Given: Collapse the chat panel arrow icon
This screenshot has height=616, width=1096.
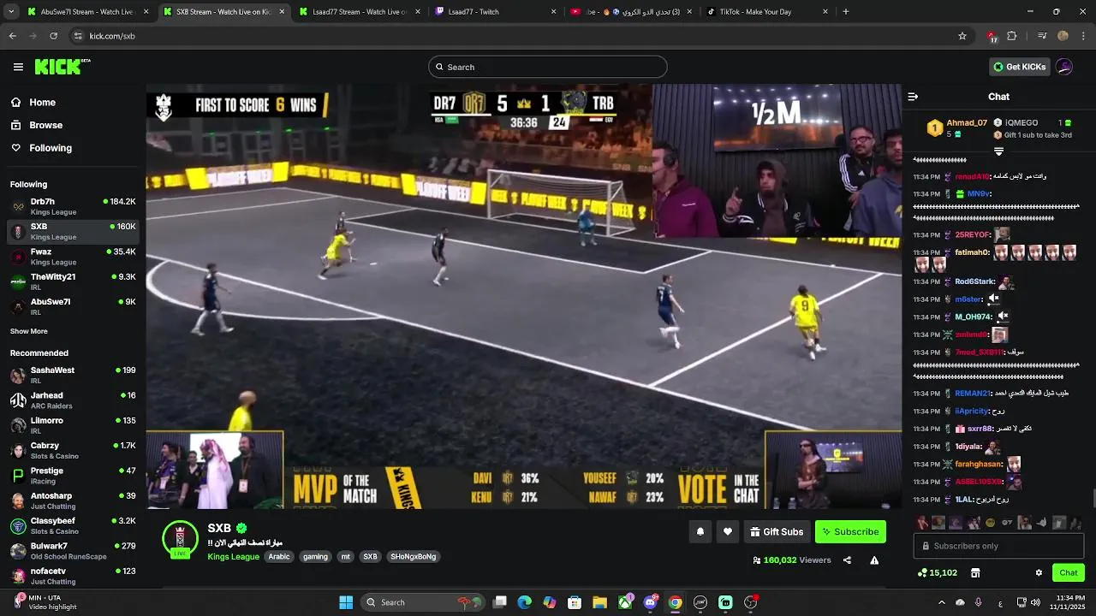Looking at the screenshot, I should (x=913, y=97).
